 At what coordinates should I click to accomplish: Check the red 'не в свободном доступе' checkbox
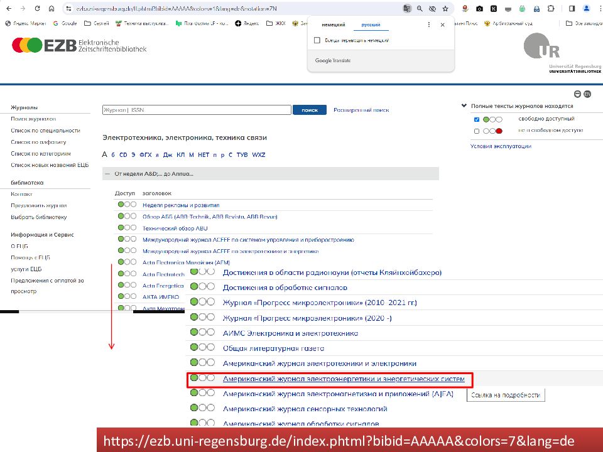477,131
